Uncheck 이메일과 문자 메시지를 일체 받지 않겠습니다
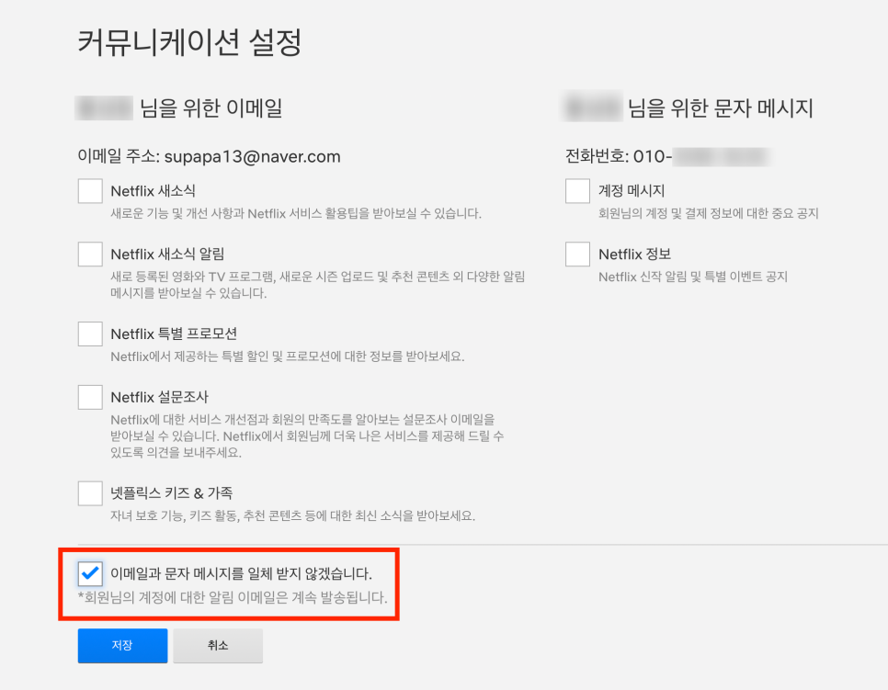This screenshot has width=888, height=690. (90, 573)
